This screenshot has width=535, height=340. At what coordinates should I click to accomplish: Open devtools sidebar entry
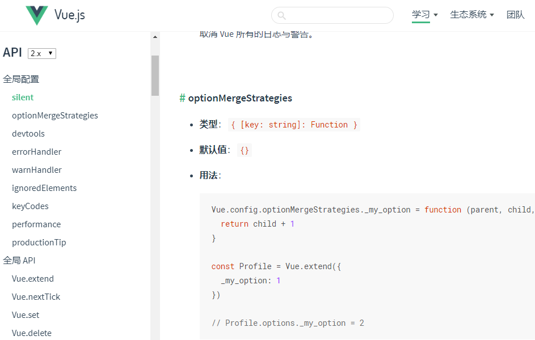[28, 134]
